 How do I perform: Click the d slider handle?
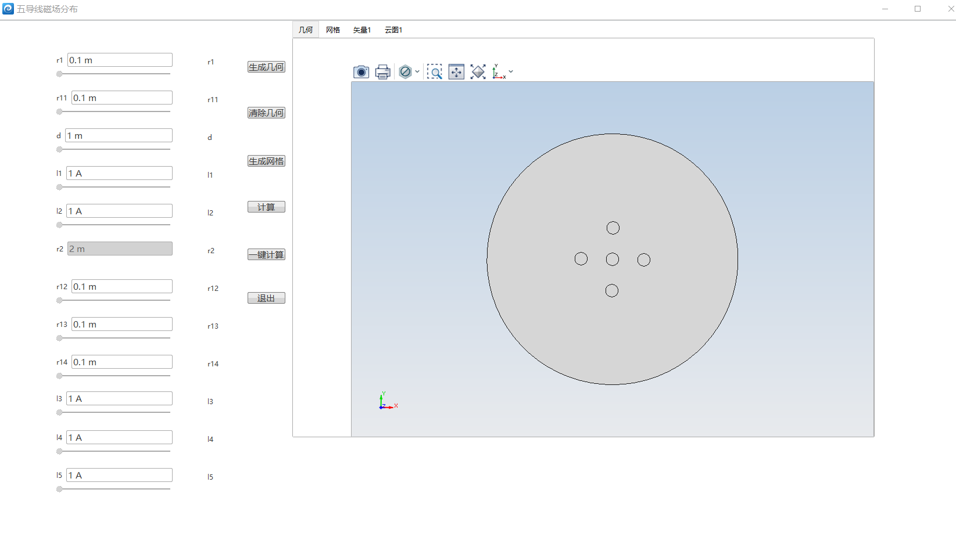[x=59, y=149]
